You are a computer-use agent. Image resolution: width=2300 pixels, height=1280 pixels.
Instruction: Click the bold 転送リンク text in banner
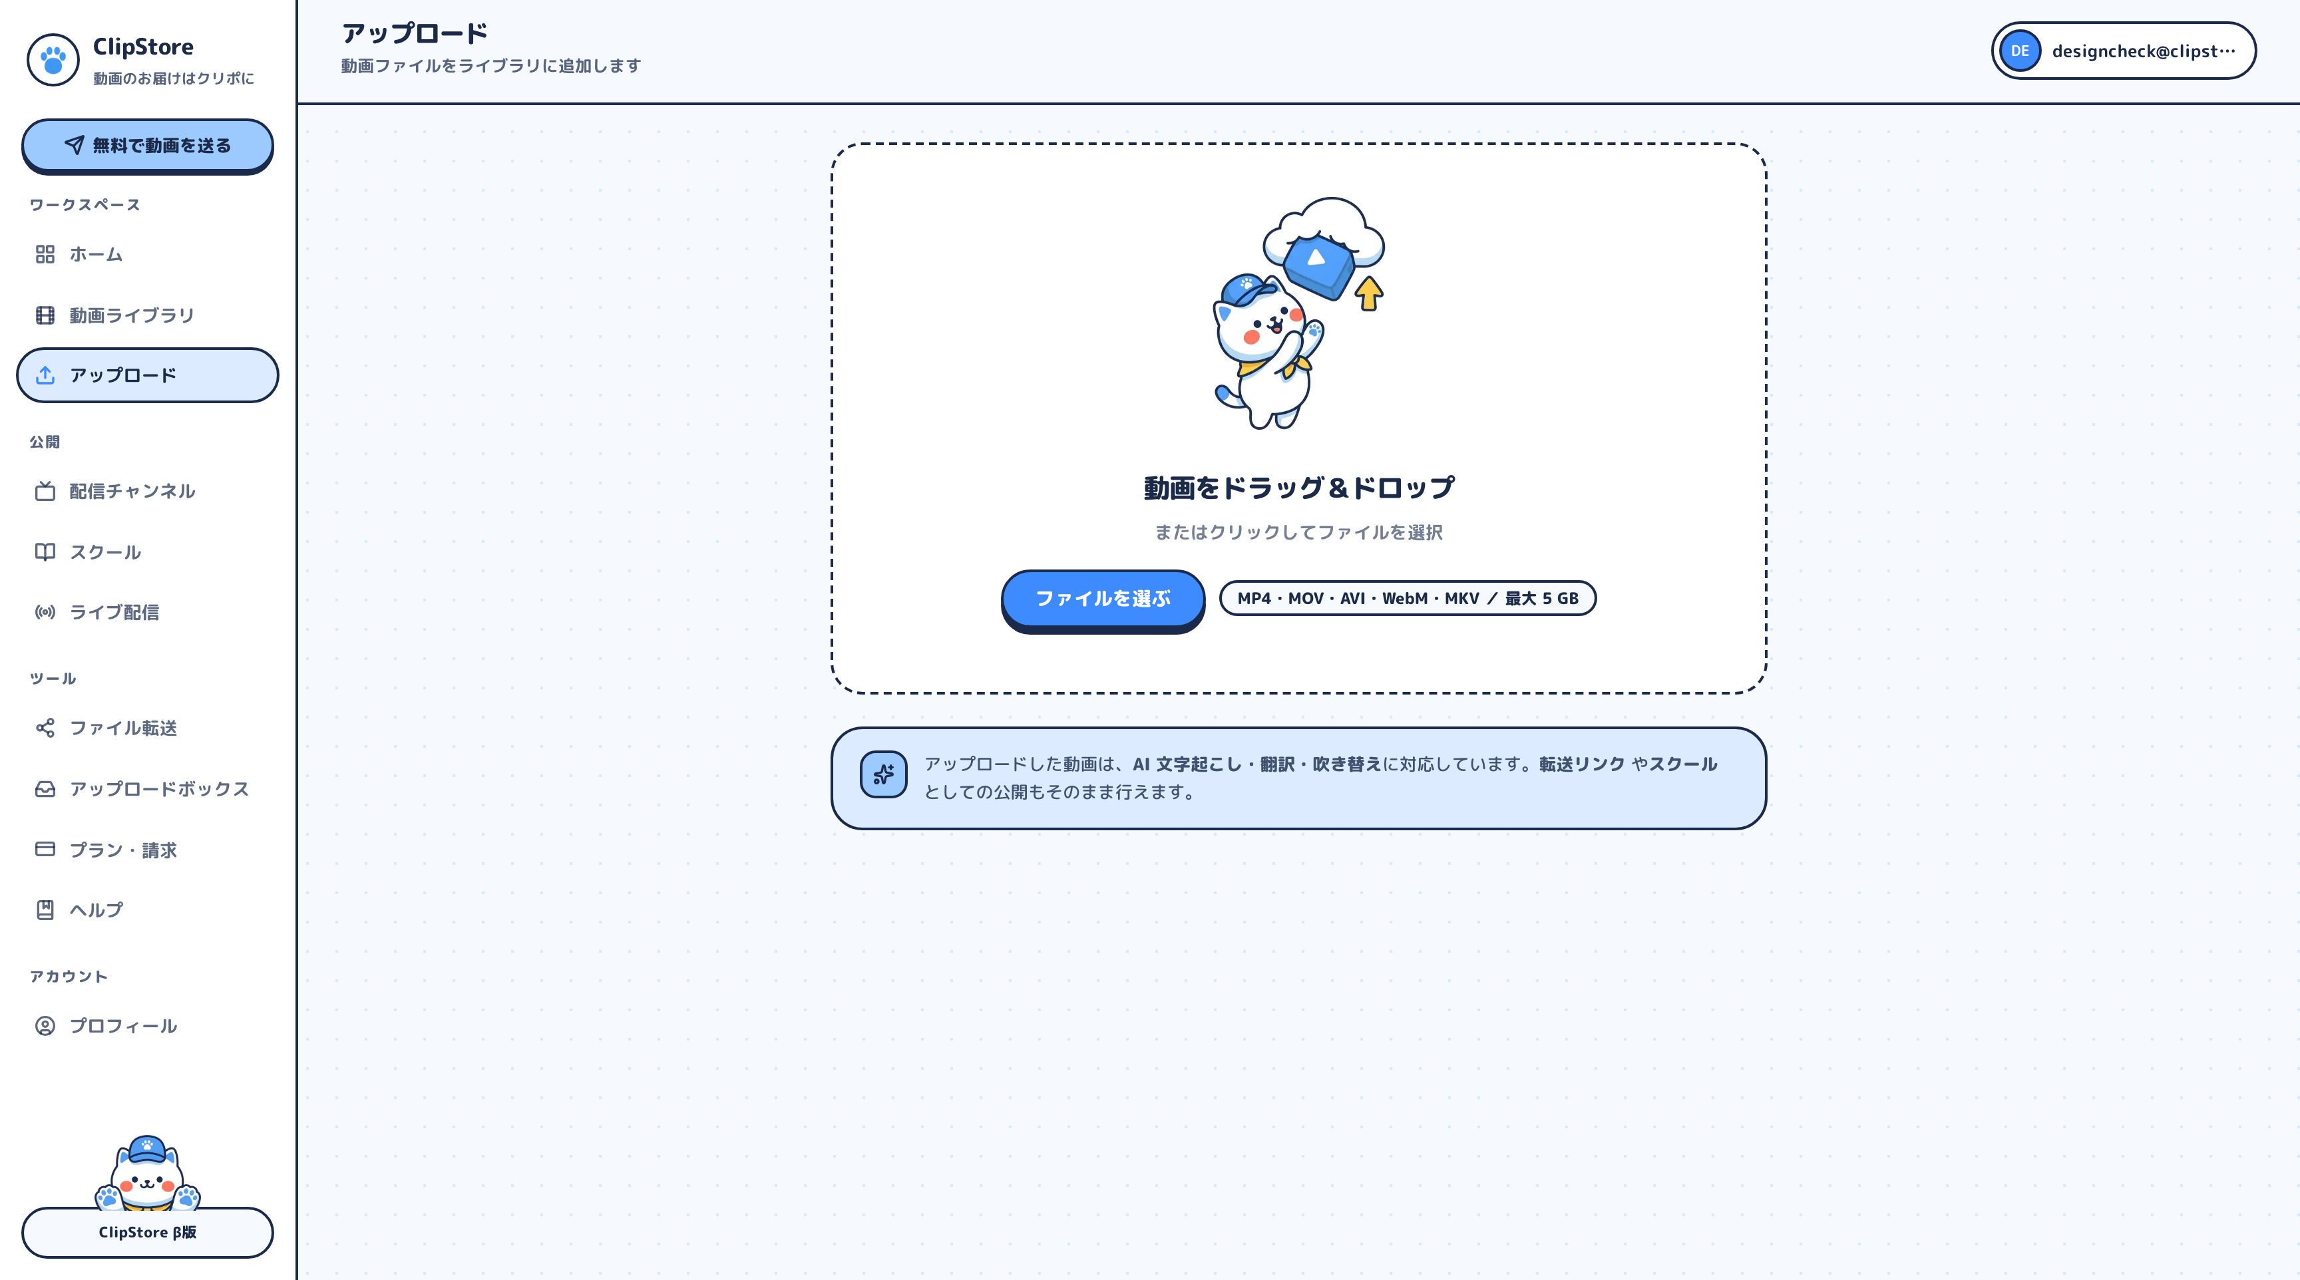point(1581,764)
